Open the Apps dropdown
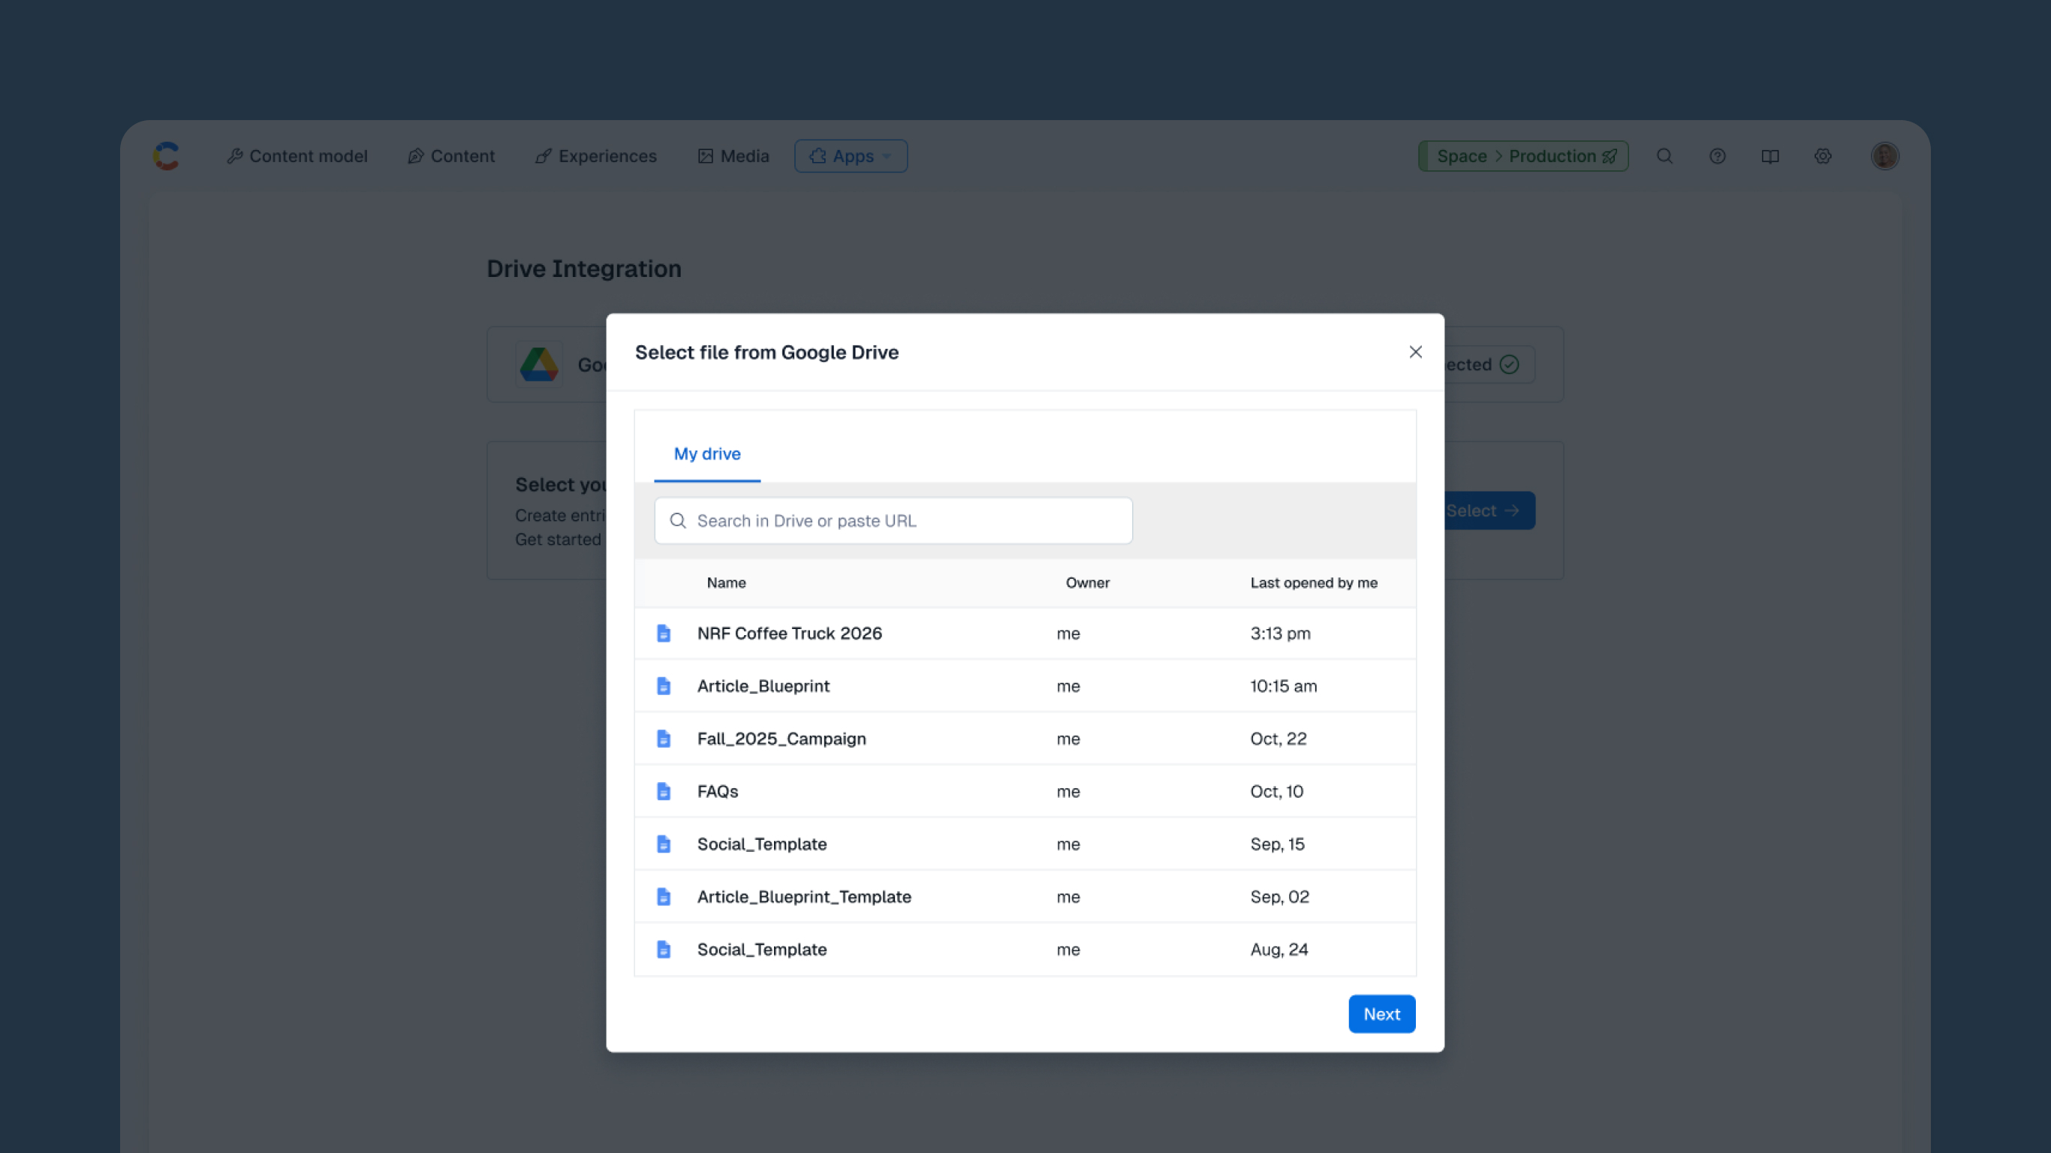The height and width of the screenshot is (1153, 2051). [851, 156]
